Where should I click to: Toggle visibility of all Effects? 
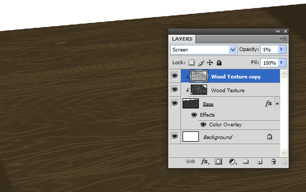[194, 115]
